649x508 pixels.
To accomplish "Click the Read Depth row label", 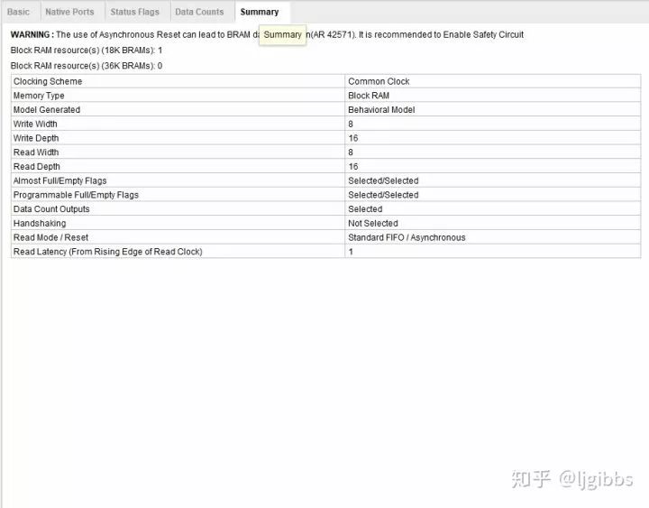I will (x=36, y=167).
